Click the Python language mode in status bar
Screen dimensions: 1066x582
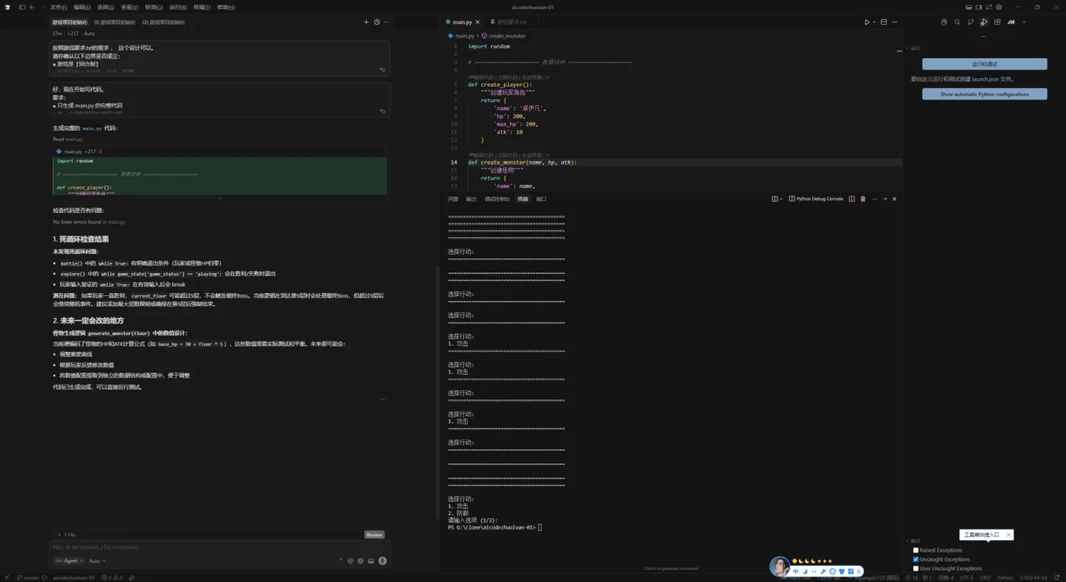1005,577
